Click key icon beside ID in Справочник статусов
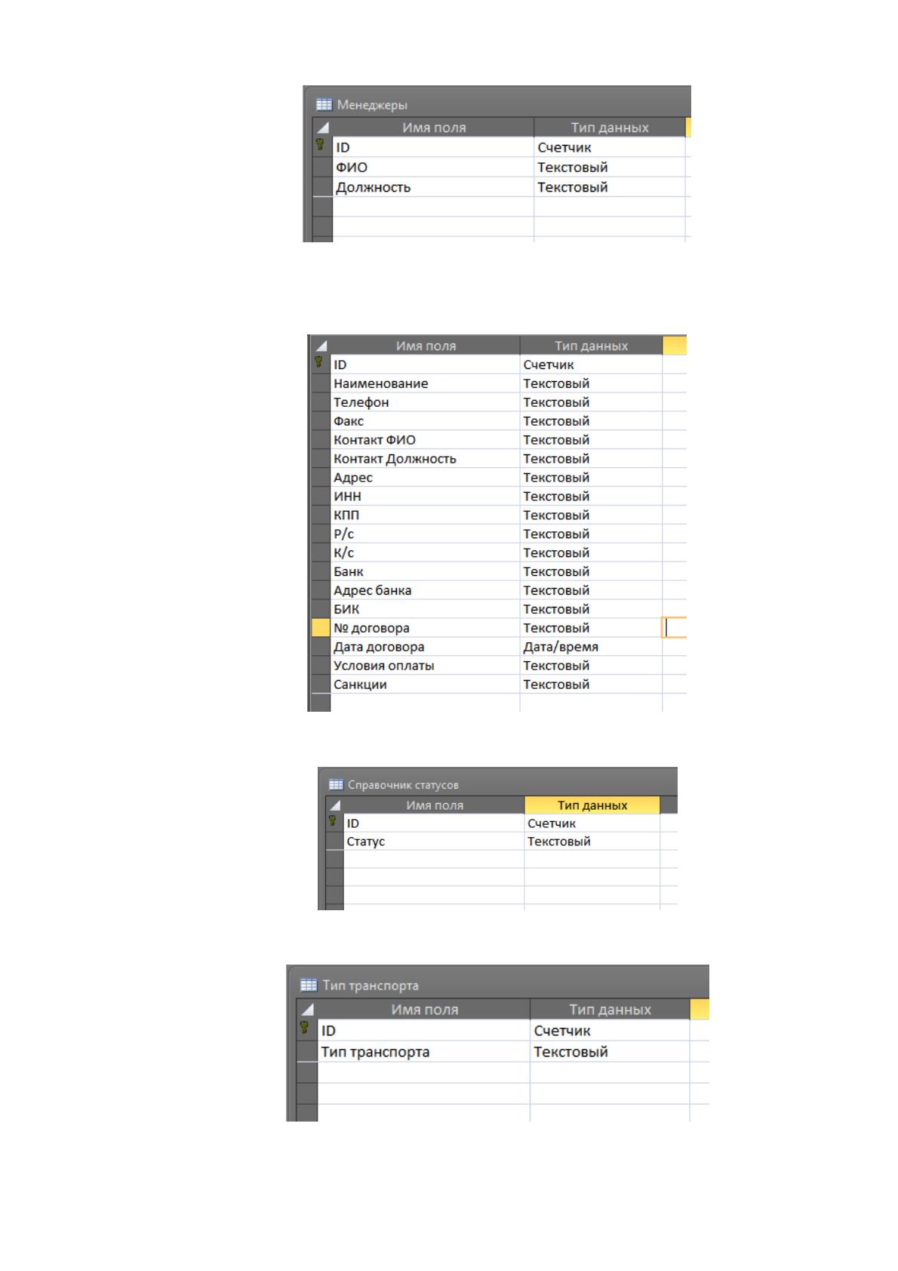Viewport: 898px width, 1271px height. pos(332,821)
